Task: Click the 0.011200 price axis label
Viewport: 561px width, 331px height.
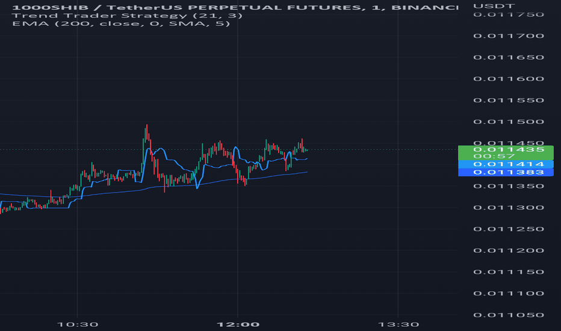Action: [x=509, y=250]
